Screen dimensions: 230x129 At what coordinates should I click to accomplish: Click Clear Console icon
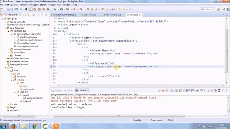point(176,91)
